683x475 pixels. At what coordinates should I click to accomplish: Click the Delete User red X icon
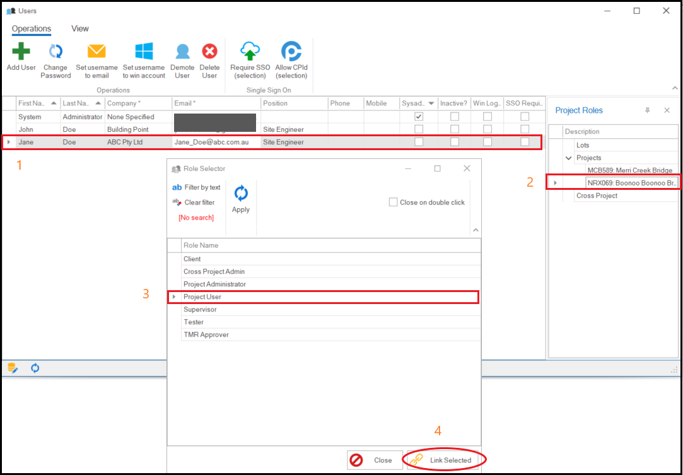point(209,52)
